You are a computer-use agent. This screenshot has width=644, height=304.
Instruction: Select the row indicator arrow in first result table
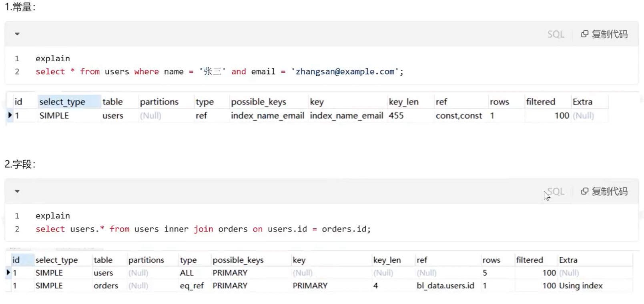point(10,115)
